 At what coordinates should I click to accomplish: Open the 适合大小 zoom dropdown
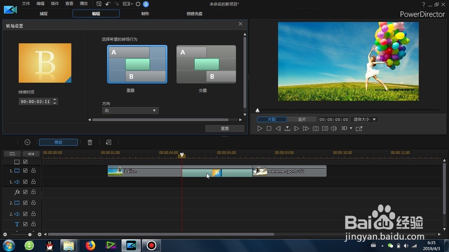tap(364, 119)
